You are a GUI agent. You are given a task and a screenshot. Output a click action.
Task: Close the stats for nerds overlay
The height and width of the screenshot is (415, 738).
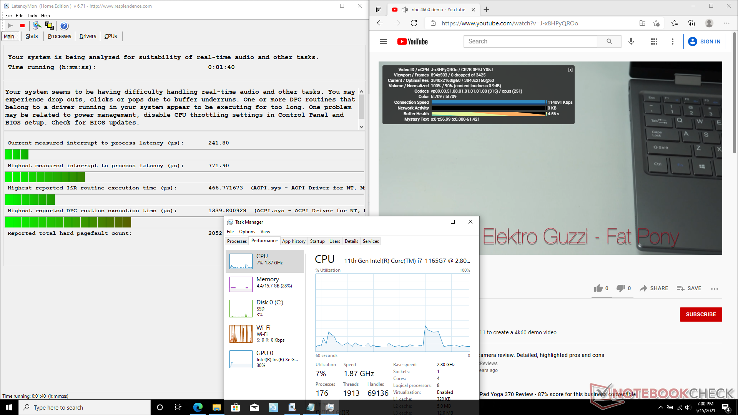click(570, 70)
